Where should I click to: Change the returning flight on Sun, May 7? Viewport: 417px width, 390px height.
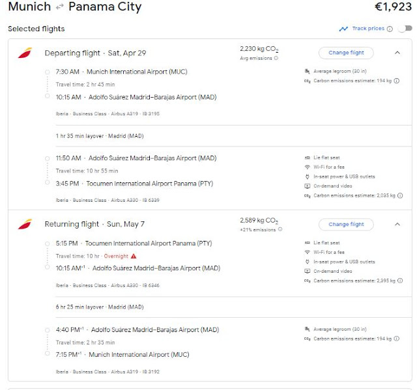pyautogui.click(x=346, y=225)
